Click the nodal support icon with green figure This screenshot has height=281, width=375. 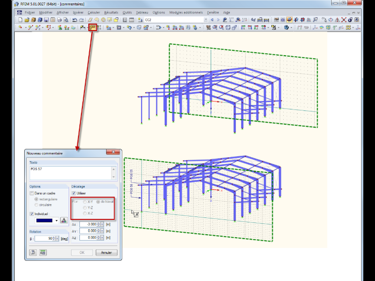[60, 28]
